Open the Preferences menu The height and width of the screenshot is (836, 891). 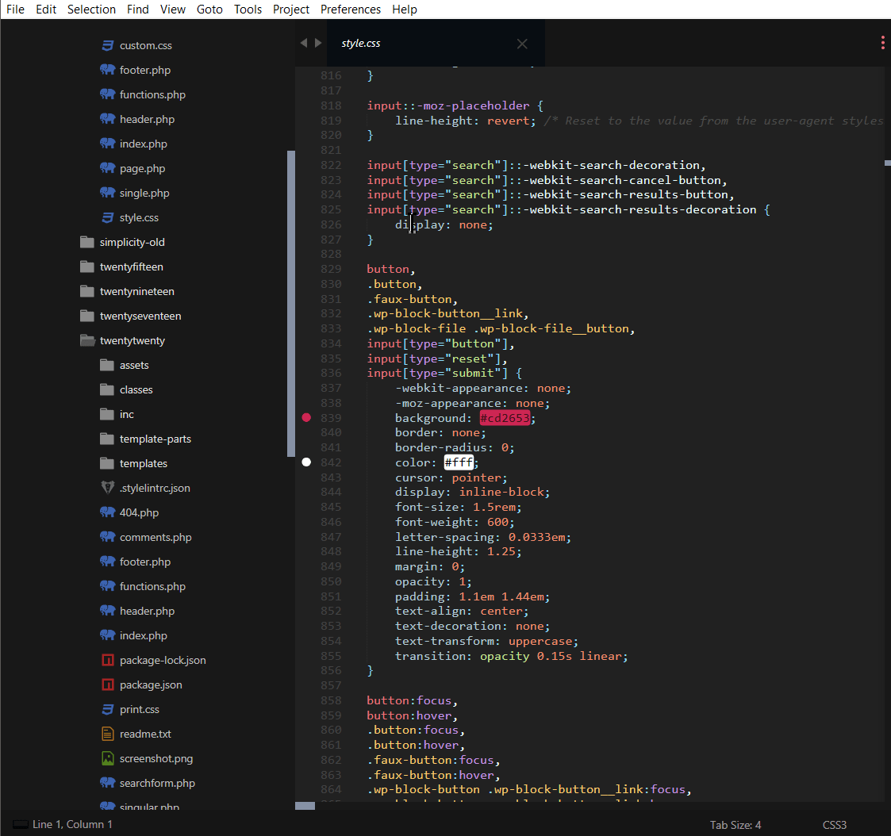click(x=350, y=10)
